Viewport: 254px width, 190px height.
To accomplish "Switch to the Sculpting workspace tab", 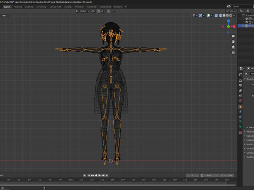I will pyautogui.click(x=29, y=7).
